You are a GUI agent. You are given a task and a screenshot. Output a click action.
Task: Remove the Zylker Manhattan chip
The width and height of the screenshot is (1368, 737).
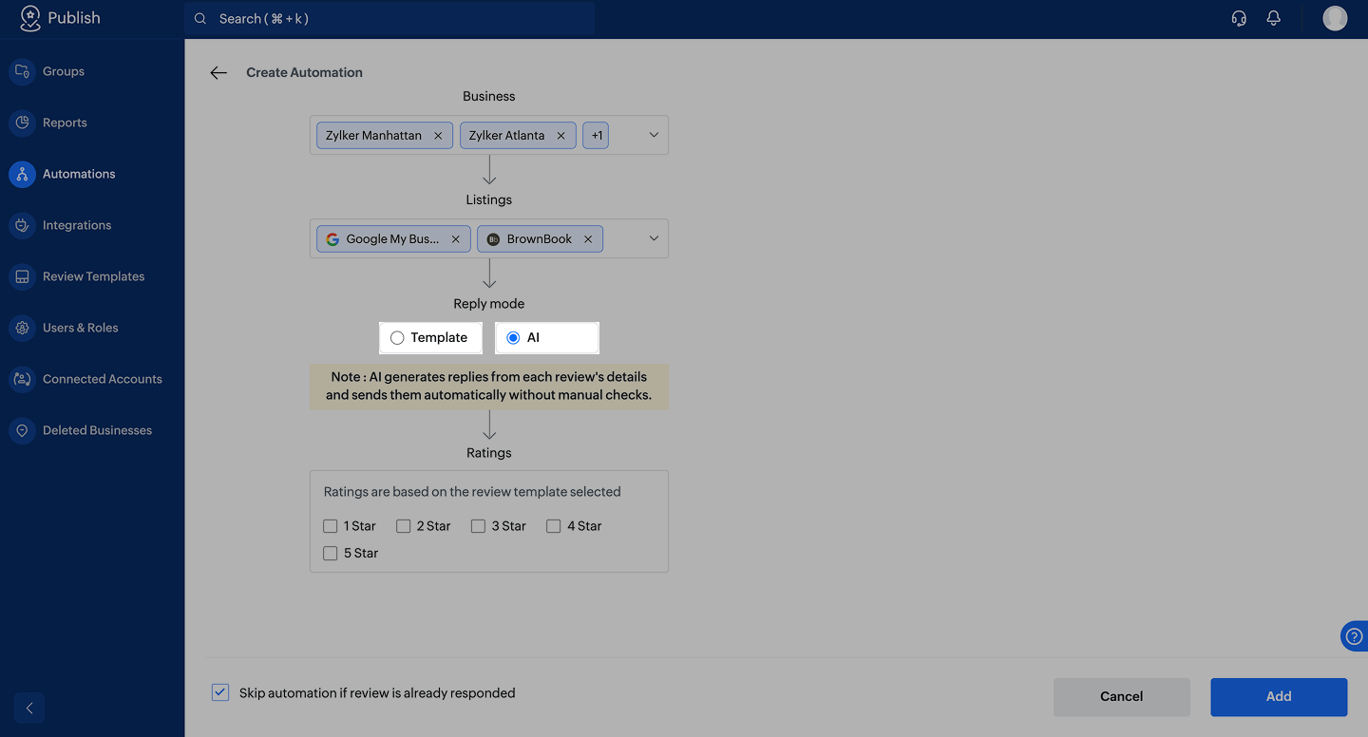(x=438, y=136)
